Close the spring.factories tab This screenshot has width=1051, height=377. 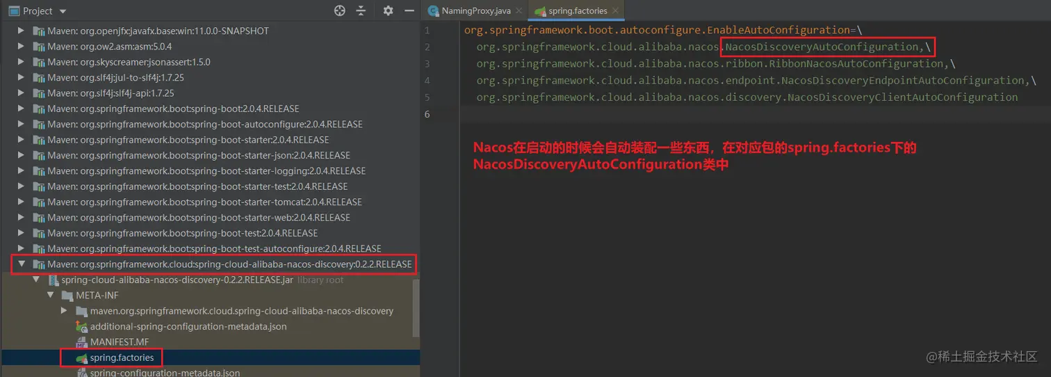(616, 11)
